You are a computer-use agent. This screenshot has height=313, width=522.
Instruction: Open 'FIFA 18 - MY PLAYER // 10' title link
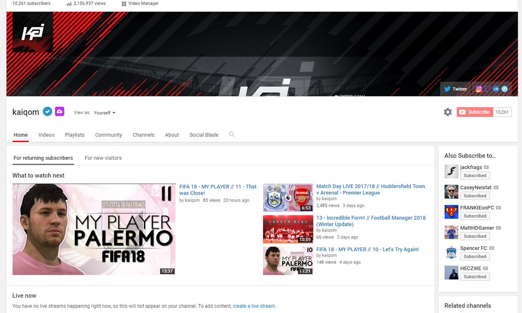pyautogui.click(x=368, y=249)
